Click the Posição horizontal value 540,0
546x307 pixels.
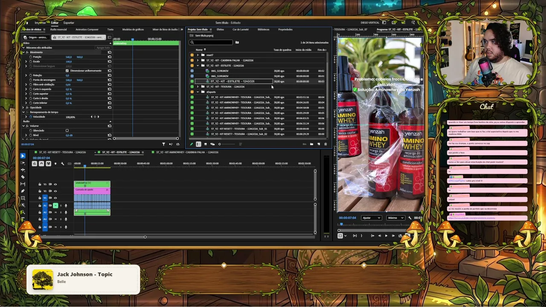(68, 57)
